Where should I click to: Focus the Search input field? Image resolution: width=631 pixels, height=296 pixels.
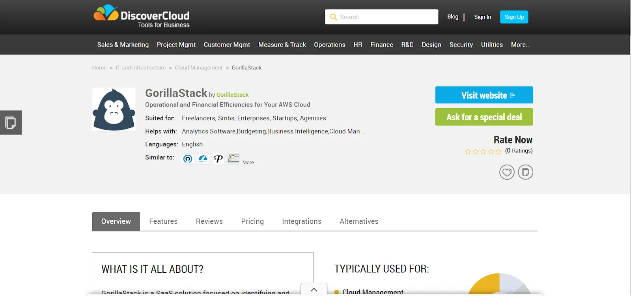tap(381, 17)
